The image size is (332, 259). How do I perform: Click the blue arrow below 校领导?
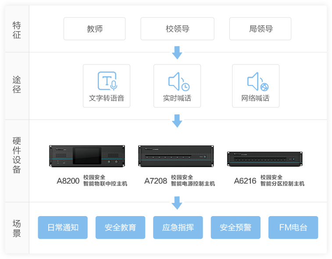click(177, 52)
